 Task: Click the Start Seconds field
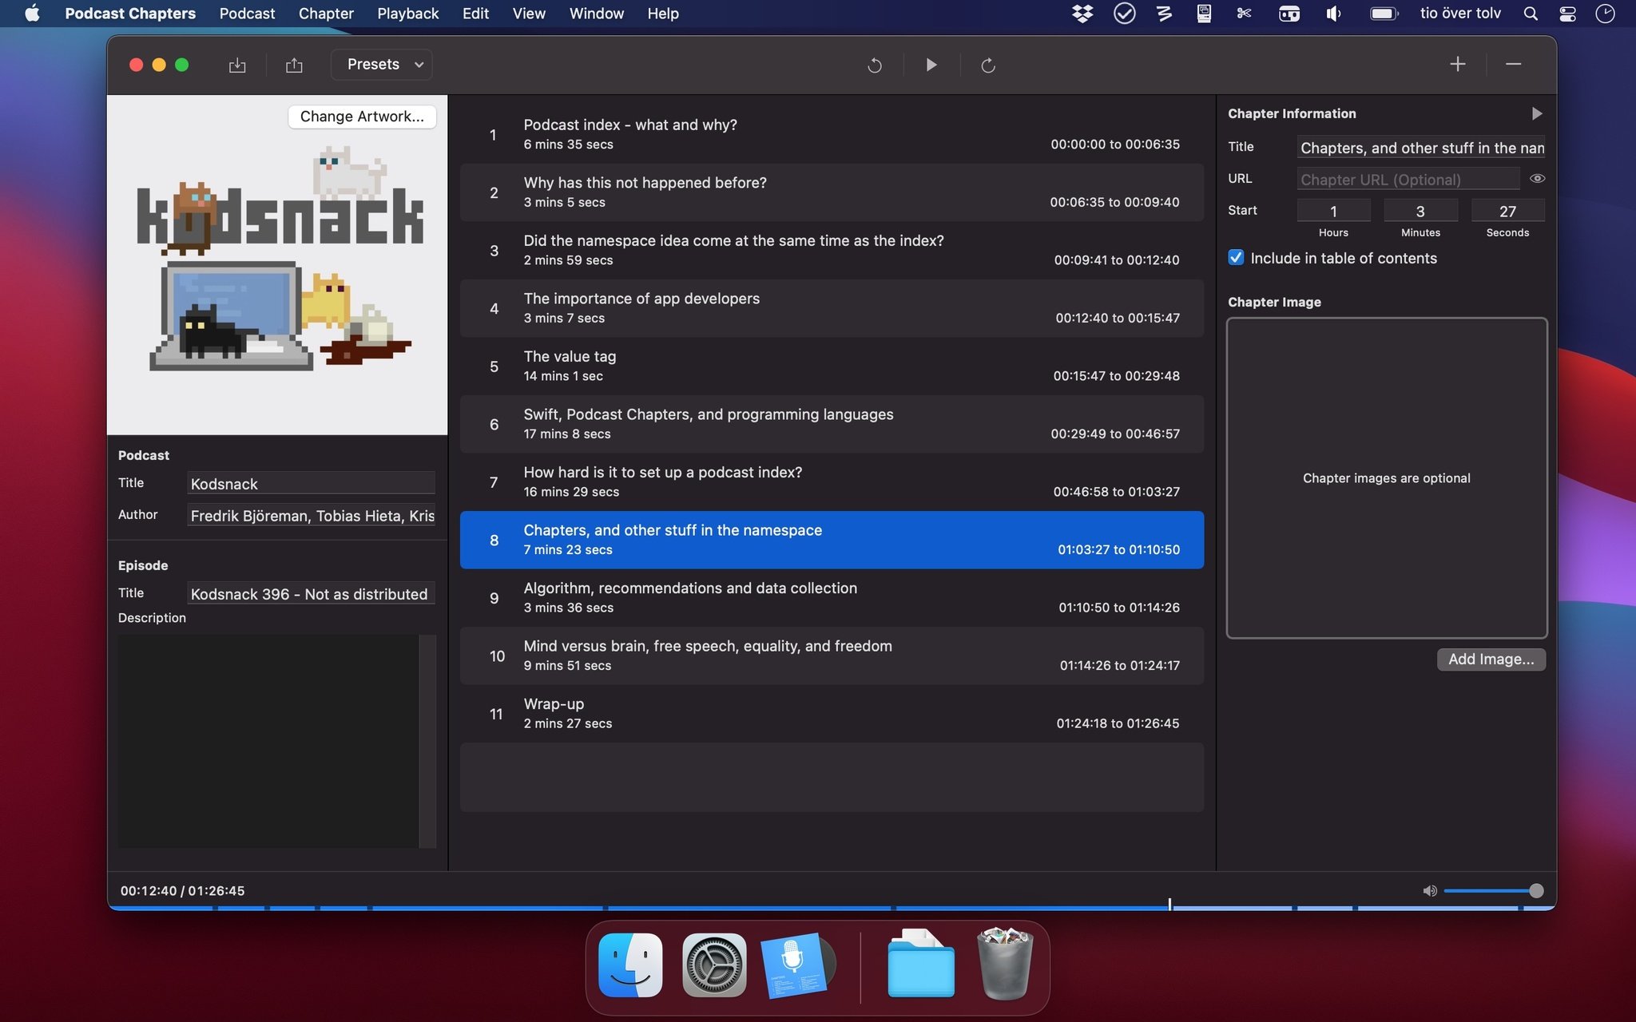point(1507,211)
